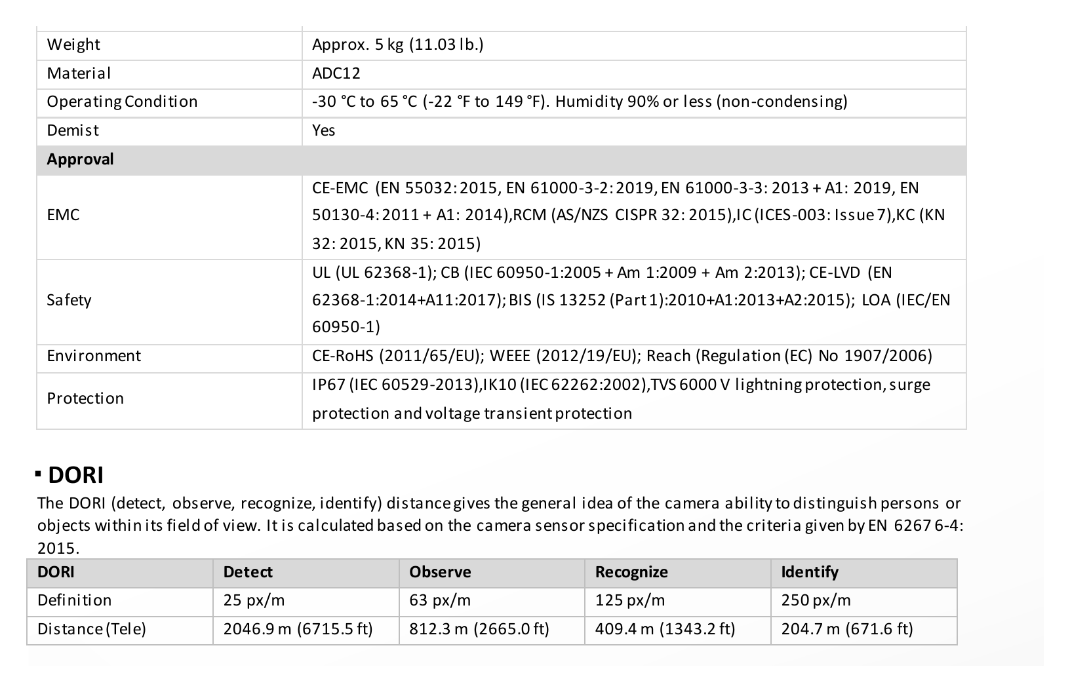Select the Recognize column header
The height and width of the screenshot is (692, 1070).
(x=631, y=572)
